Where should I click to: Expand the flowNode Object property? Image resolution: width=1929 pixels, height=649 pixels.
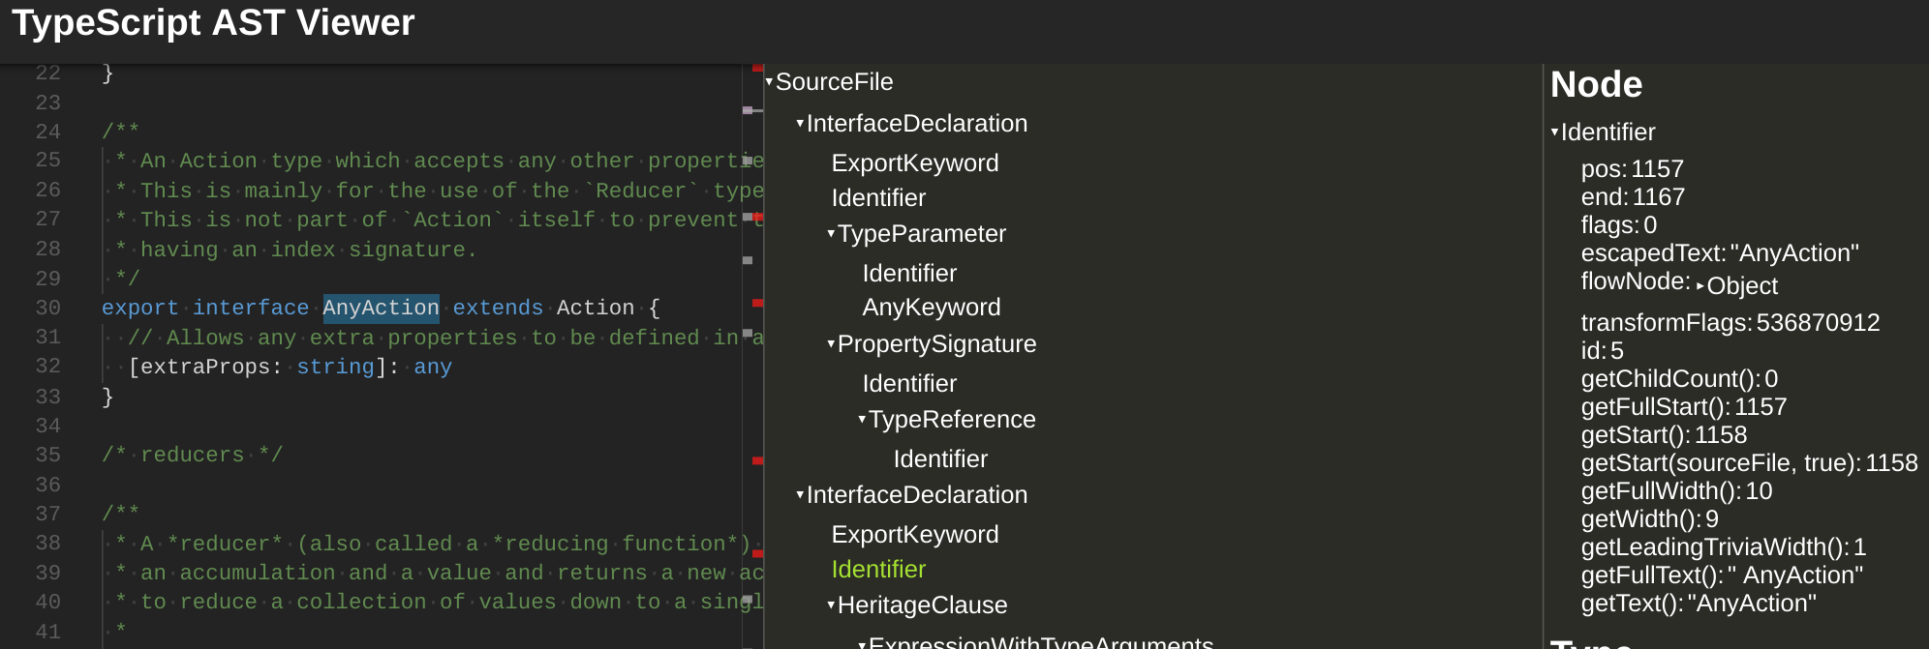click(1700, 286)
